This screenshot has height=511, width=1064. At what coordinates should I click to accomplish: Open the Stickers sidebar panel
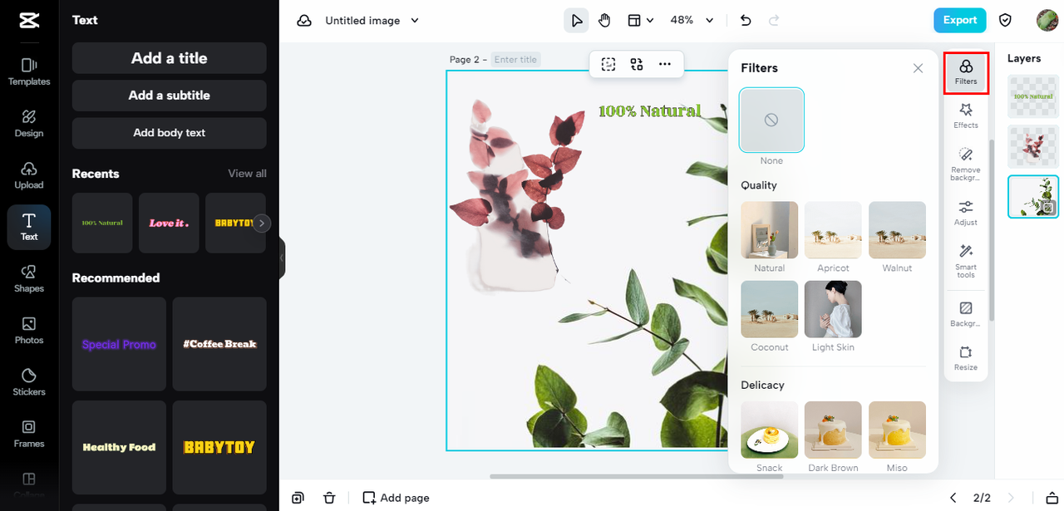[x=29, y=381]
